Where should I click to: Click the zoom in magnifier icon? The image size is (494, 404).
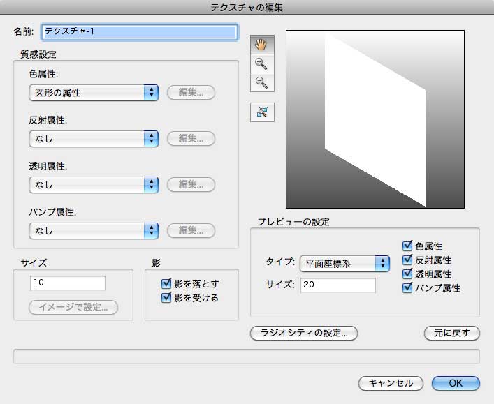[262, 63]
